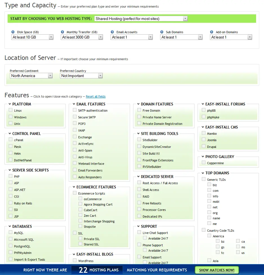Tick the Private Name Server checkbox
264x275 pixels.
coord(139,117)
